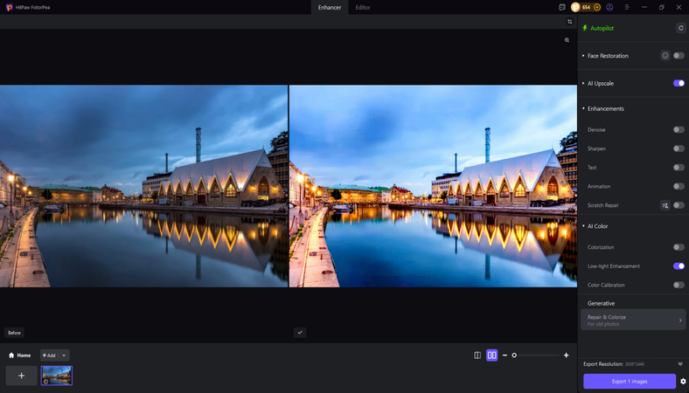Turn off the AI Upscale toggle

click(678, 84)
